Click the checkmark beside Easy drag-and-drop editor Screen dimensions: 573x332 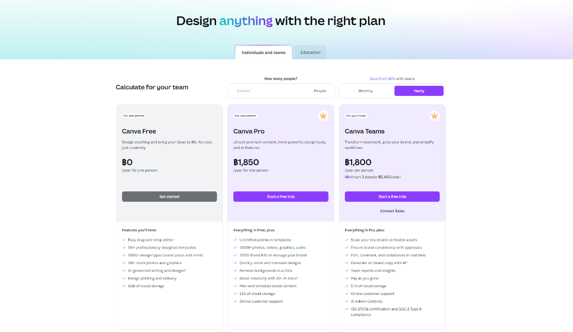[124, 239]
